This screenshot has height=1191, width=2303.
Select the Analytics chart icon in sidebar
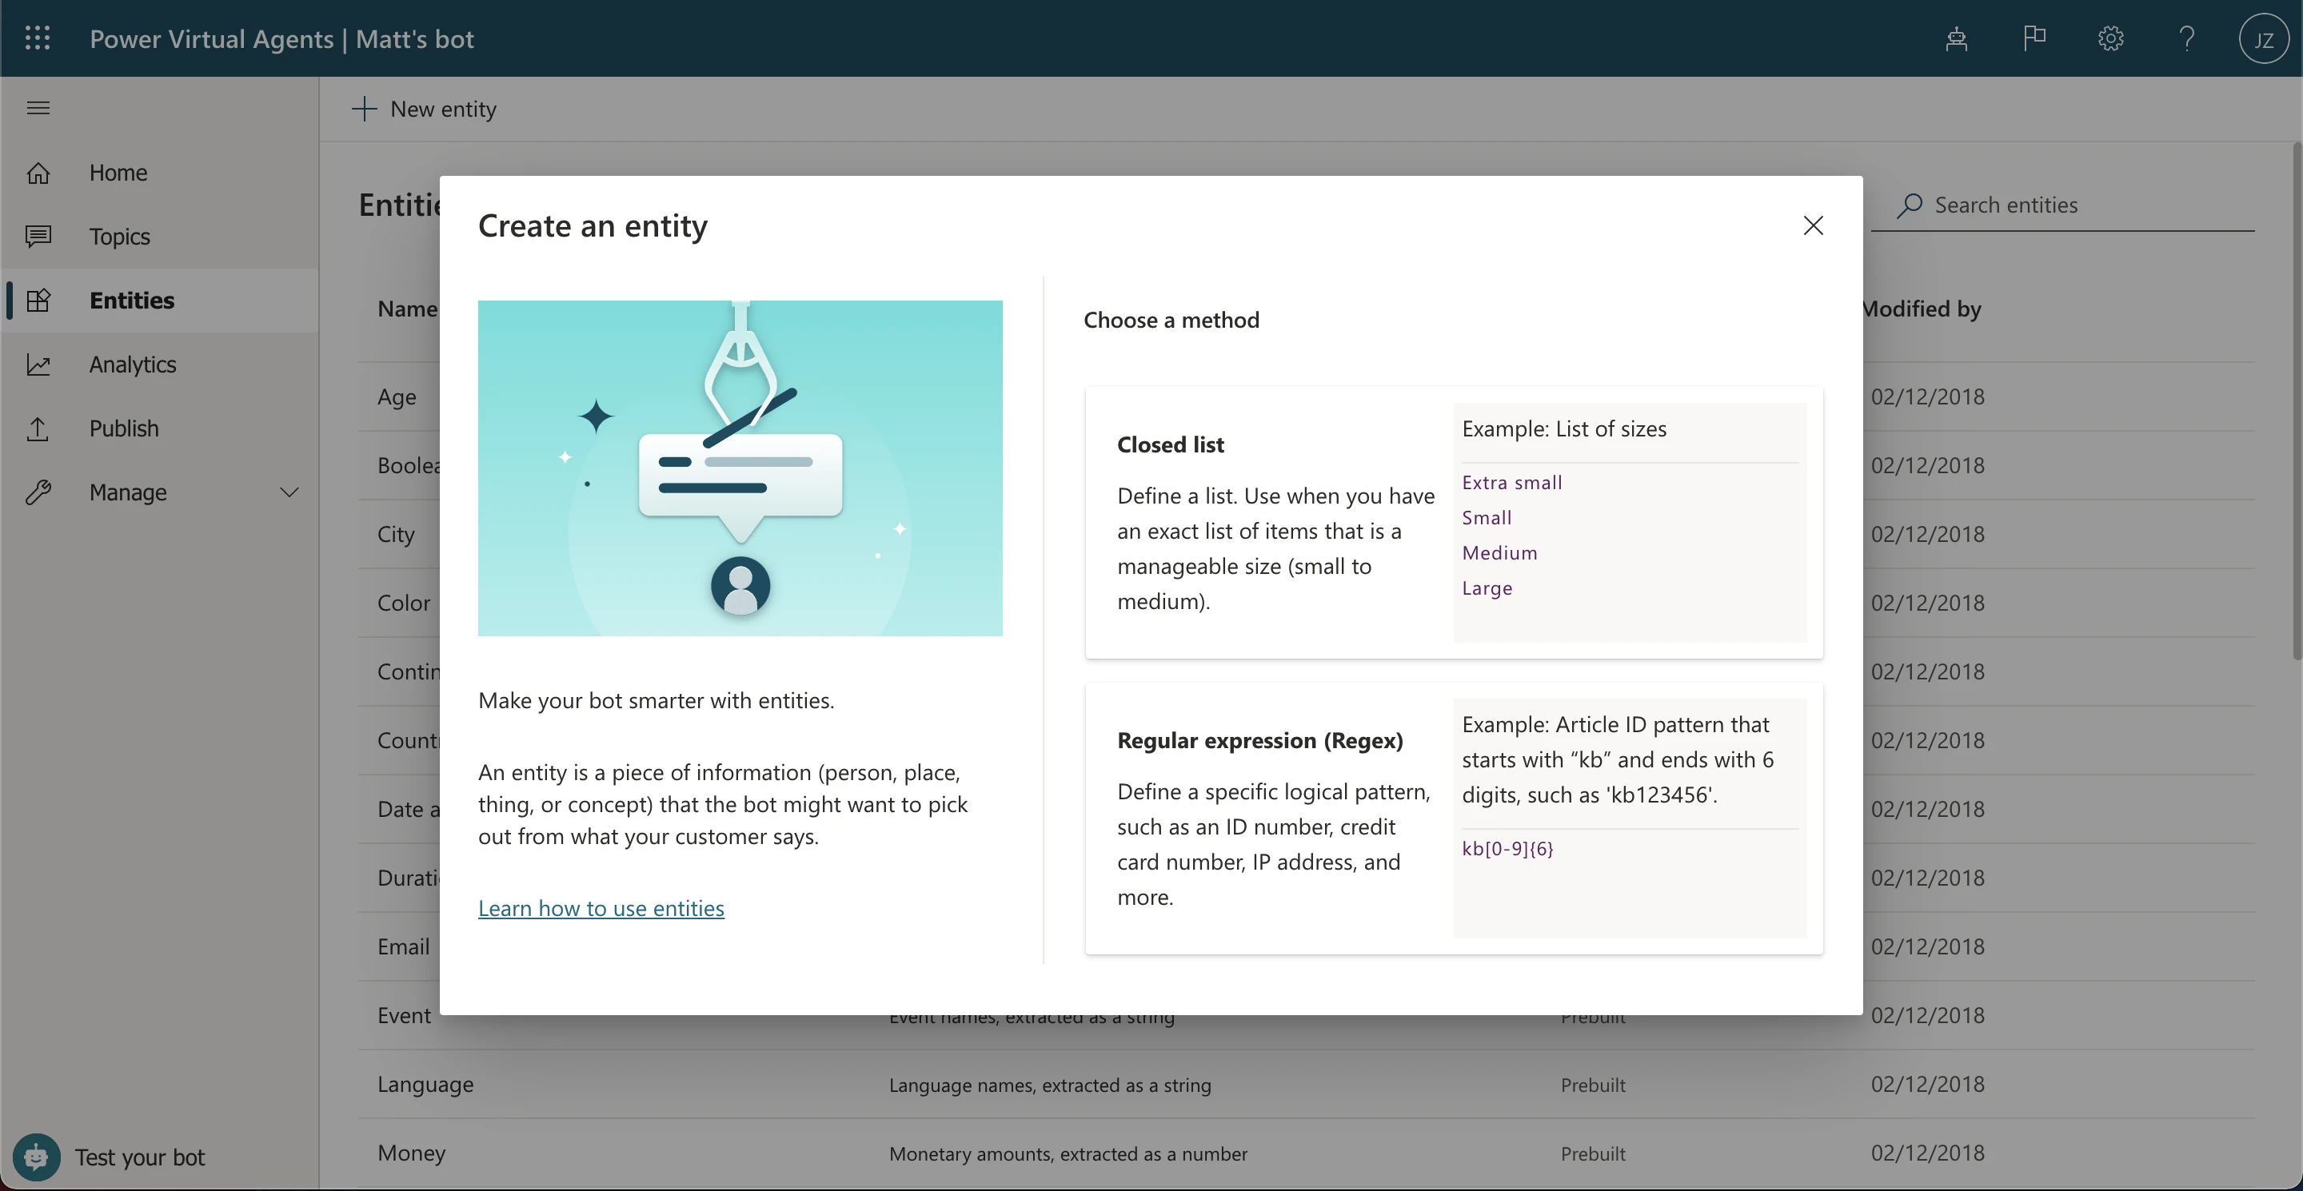pyautogui.click(x=39, y=364)
